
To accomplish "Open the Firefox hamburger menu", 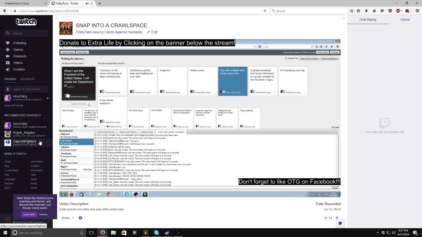I will [x=417, y=11].
